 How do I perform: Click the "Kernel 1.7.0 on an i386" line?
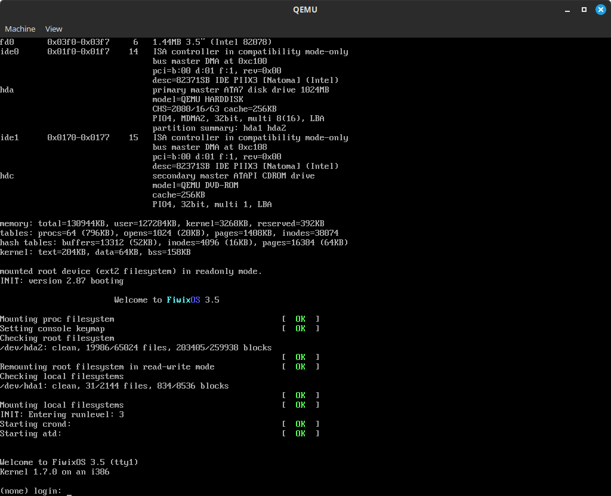[x=55, y=472]
